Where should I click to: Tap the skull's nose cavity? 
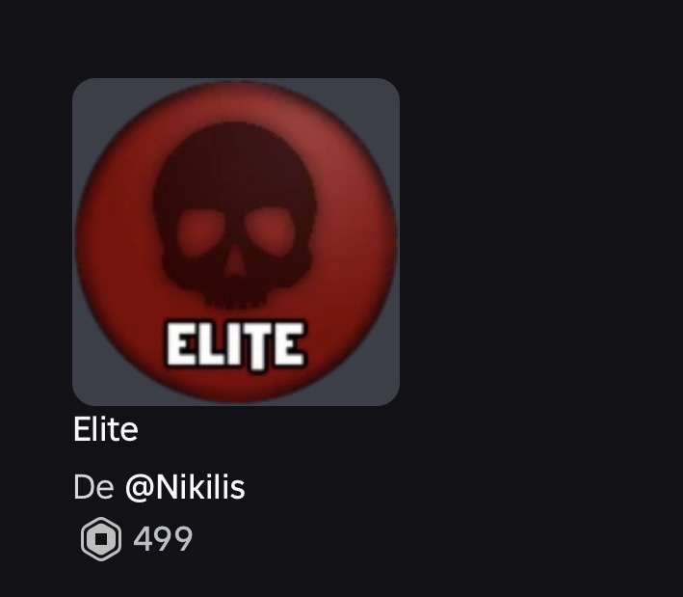coord(237,262)
